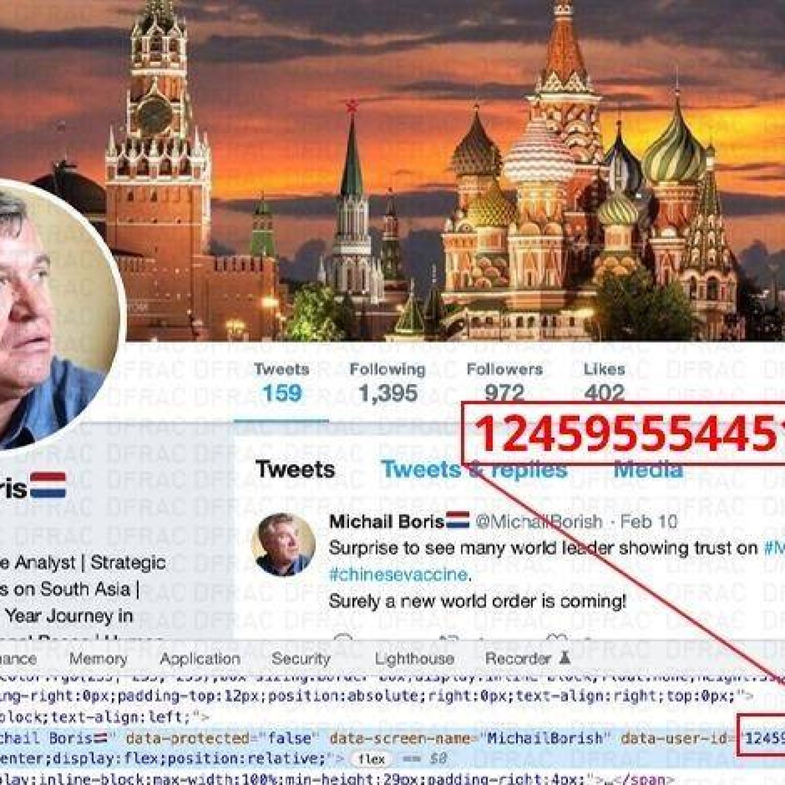Switch to the Security DevTools tab

coord(301,658)
